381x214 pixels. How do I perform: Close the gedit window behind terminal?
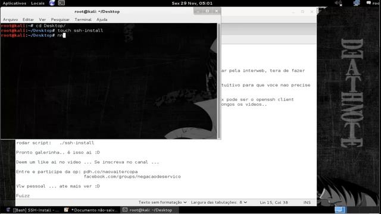point(312,12)
